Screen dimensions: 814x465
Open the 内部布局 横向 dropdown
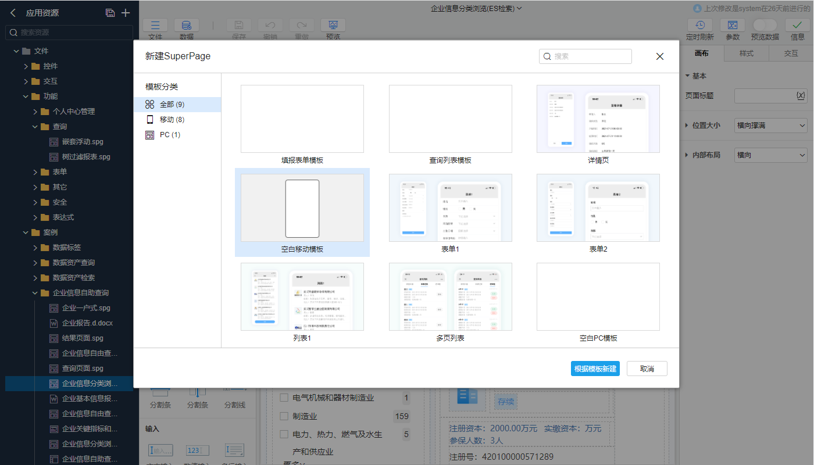point(771,155)
